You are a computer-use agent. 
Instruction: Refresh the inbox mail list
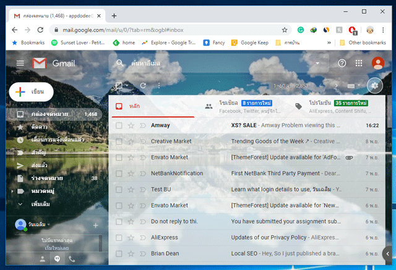(x=143, y=86)
